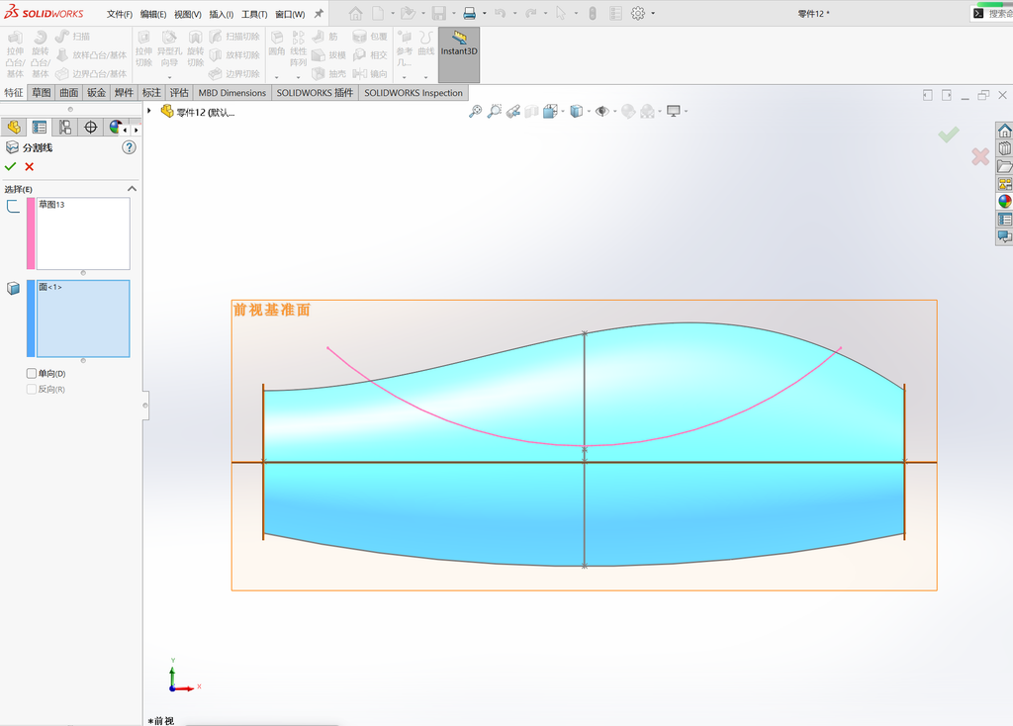
Task: Click the Home icon in the top toolbar
Action: [355, 13]
